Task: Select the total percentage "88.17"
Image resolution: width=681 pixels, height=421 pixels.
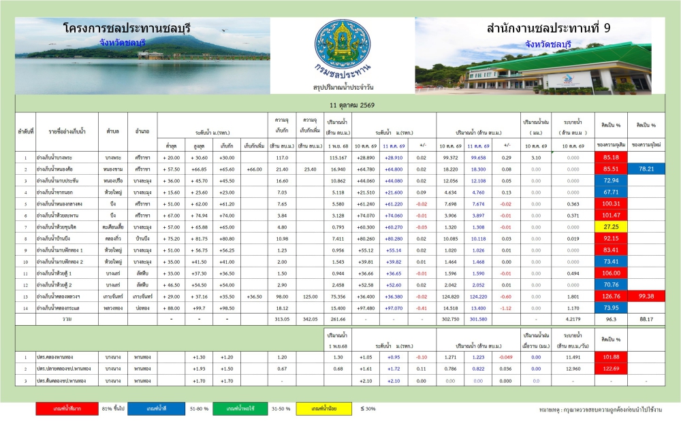Action: (646, 319)
